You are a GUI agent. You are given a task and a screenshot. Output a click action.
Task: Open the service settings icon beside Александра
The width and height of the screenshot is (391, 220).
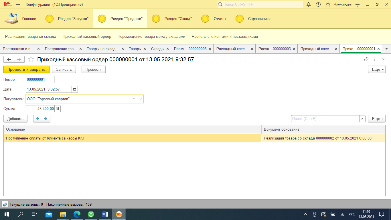tap(357, 4)
